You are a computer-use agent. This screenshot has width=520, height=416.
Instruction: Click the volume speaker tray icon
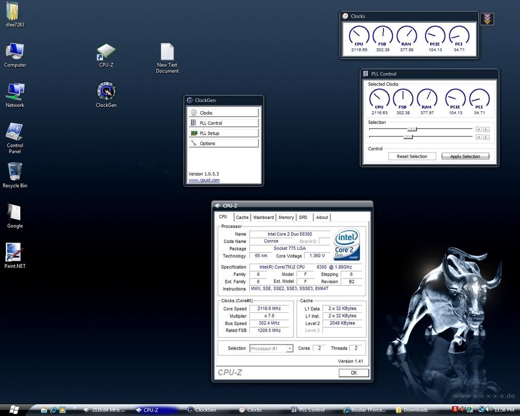(489, 410)
